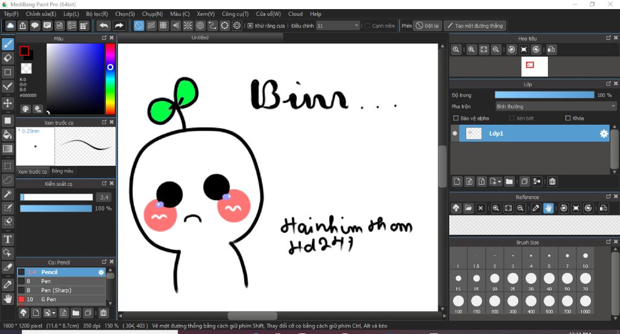Open the Công cụ(T) menu
The image size is (620, 334).
235,14
